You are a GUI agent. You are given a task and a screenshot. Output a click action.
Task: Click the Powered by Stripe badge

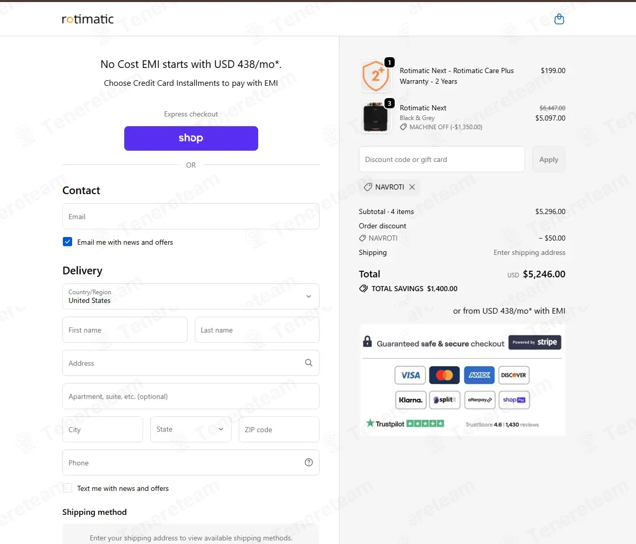pyautogui.click(x=535, y=342)
